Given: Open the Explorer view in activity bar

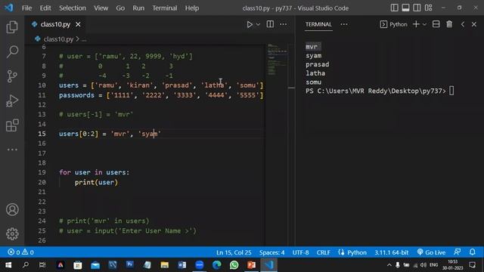Looking at the screenshot, I should pos(12,27).
